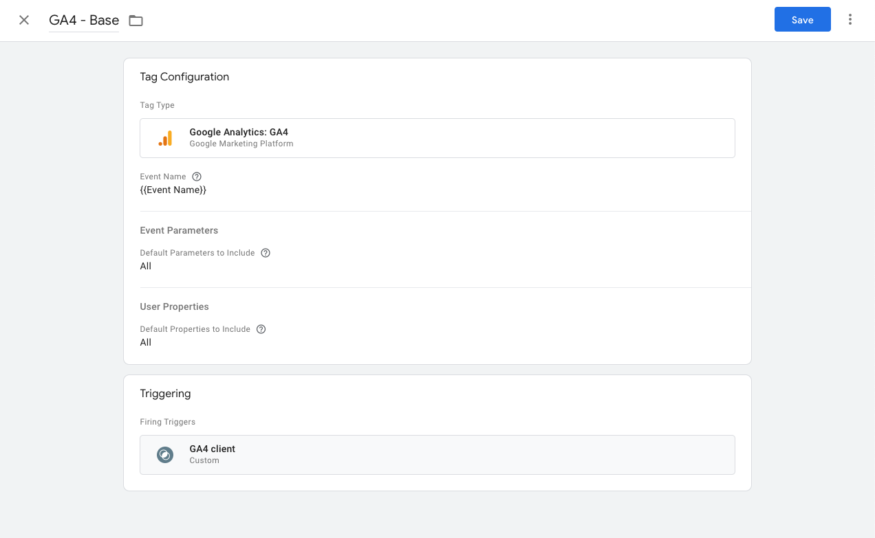Open the folder icon beside the tag name

coord(136,21)
